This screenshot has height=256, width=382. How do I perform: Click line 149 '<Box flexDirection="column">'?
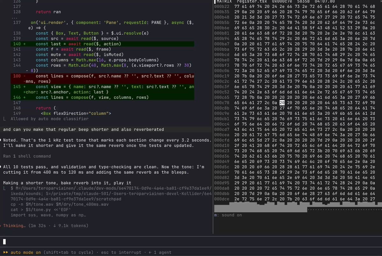click(76, 113)
